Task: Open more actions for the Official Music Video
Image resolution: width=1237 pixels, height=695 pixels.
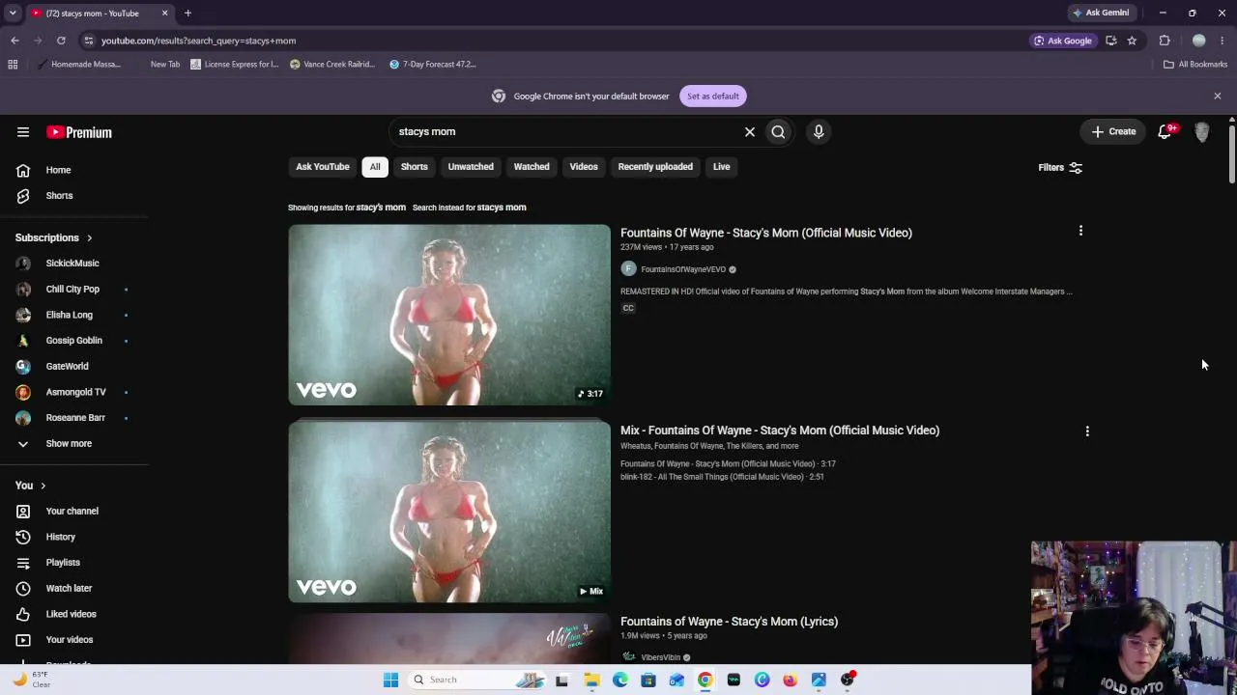Action: click(1080, 231)
